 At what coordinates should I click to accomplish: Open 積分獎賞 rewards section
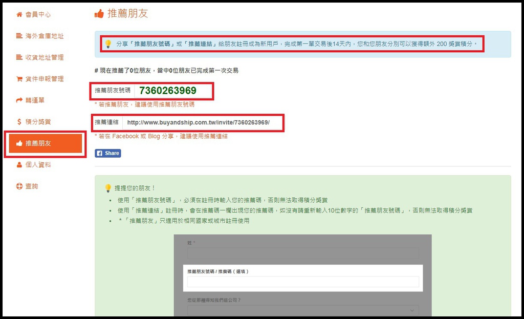tap(38, 122)
